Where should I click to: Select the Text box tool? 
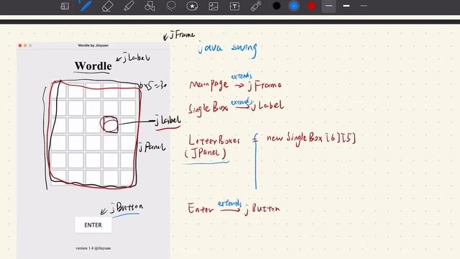234,6
